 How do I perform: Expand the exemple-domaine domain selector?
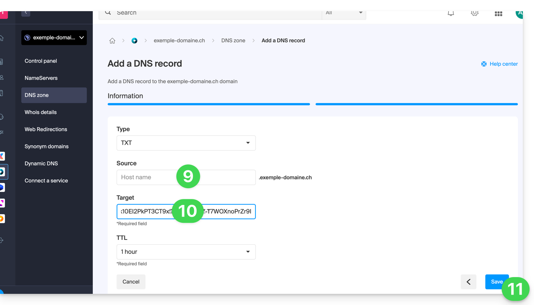[x=54, y=38]
